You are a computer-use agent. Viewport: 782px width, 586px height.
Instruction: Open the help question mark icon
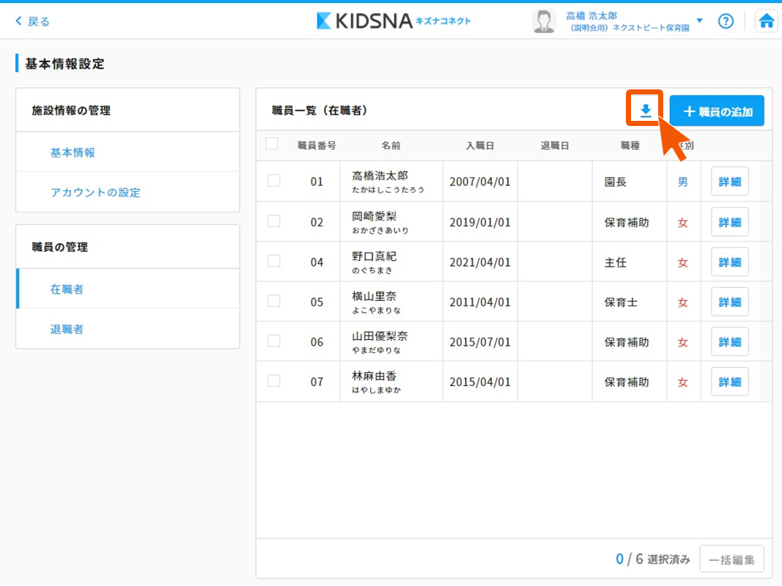click(x=726, y=21)
